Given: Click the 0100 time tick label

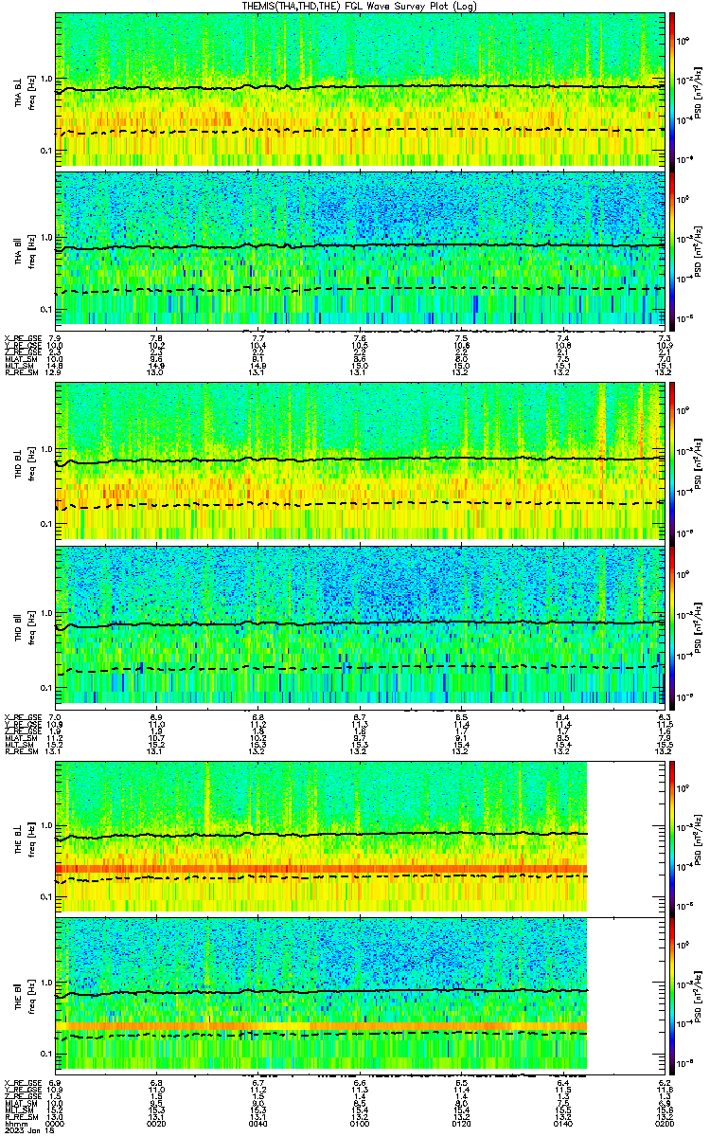Looking at the screenshot, I should [x=360, y=1123].
